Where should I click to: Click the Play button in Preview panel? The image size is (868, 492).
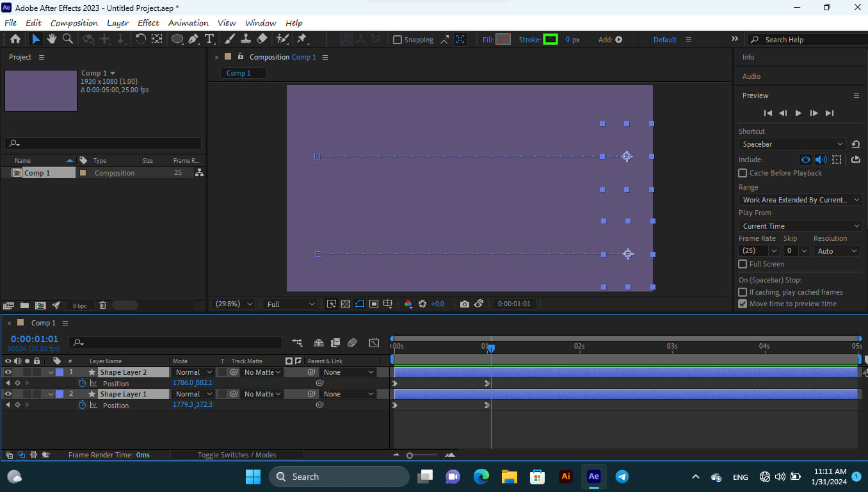[x=798, y=113]
